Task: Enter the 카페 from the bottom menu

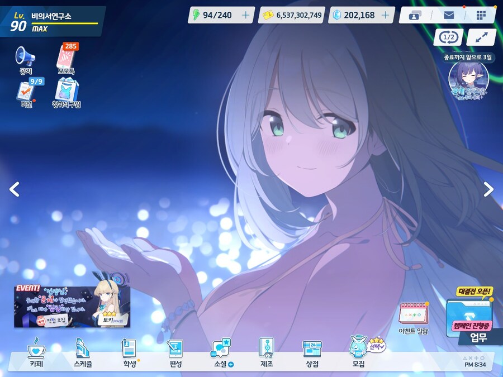Action: point(36,352)
